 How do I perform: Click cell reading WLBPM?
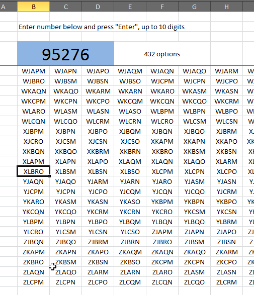click(x=162, y=112)
